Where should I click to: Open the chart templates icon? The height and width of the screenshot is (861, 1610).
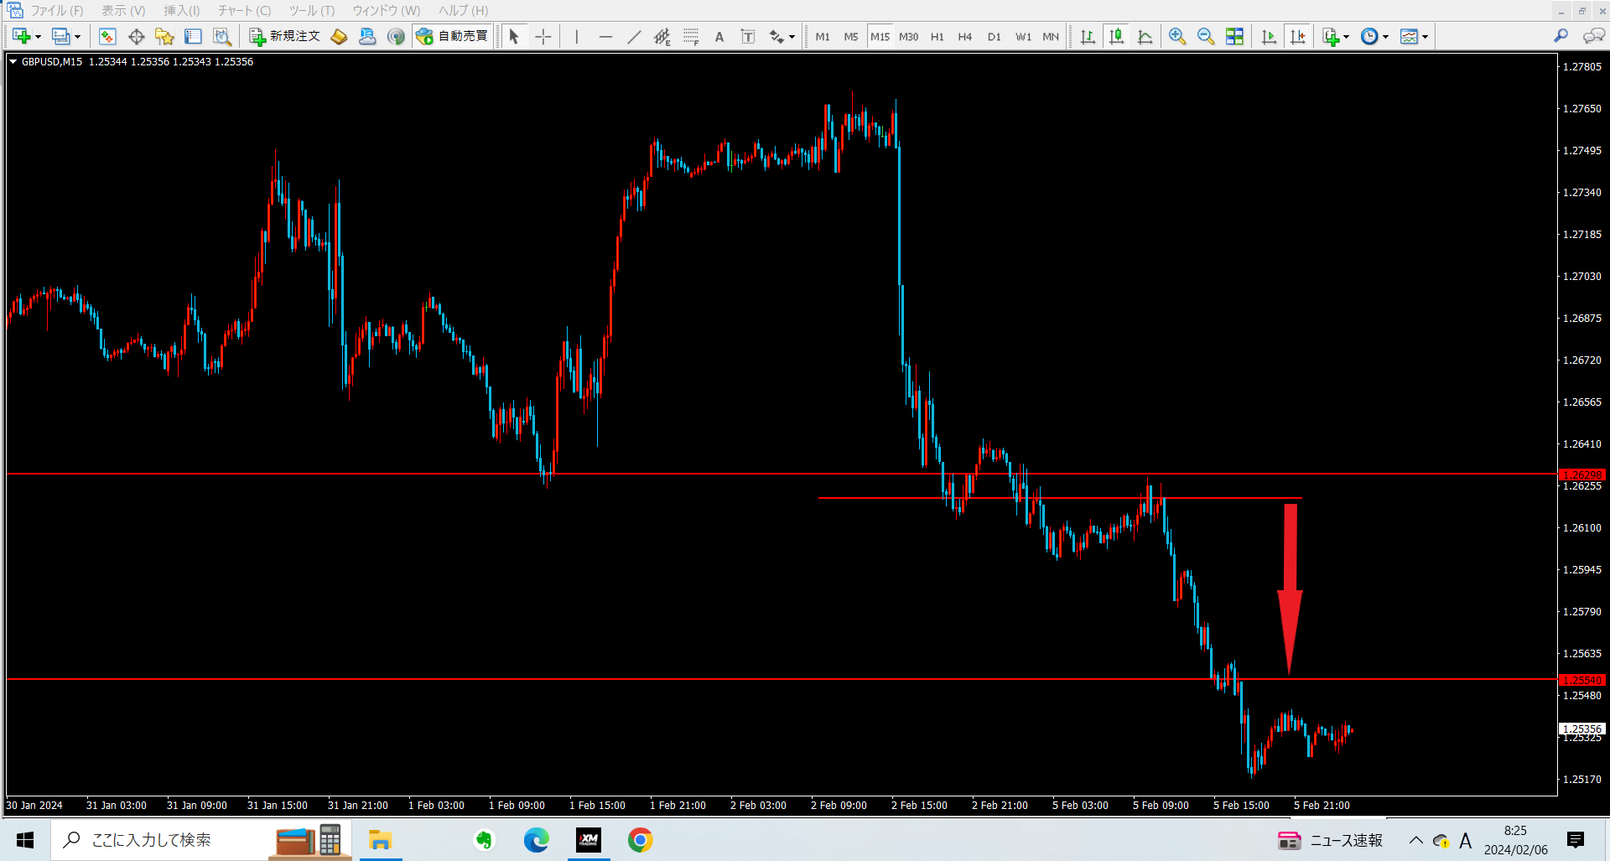click(1409, 36)
